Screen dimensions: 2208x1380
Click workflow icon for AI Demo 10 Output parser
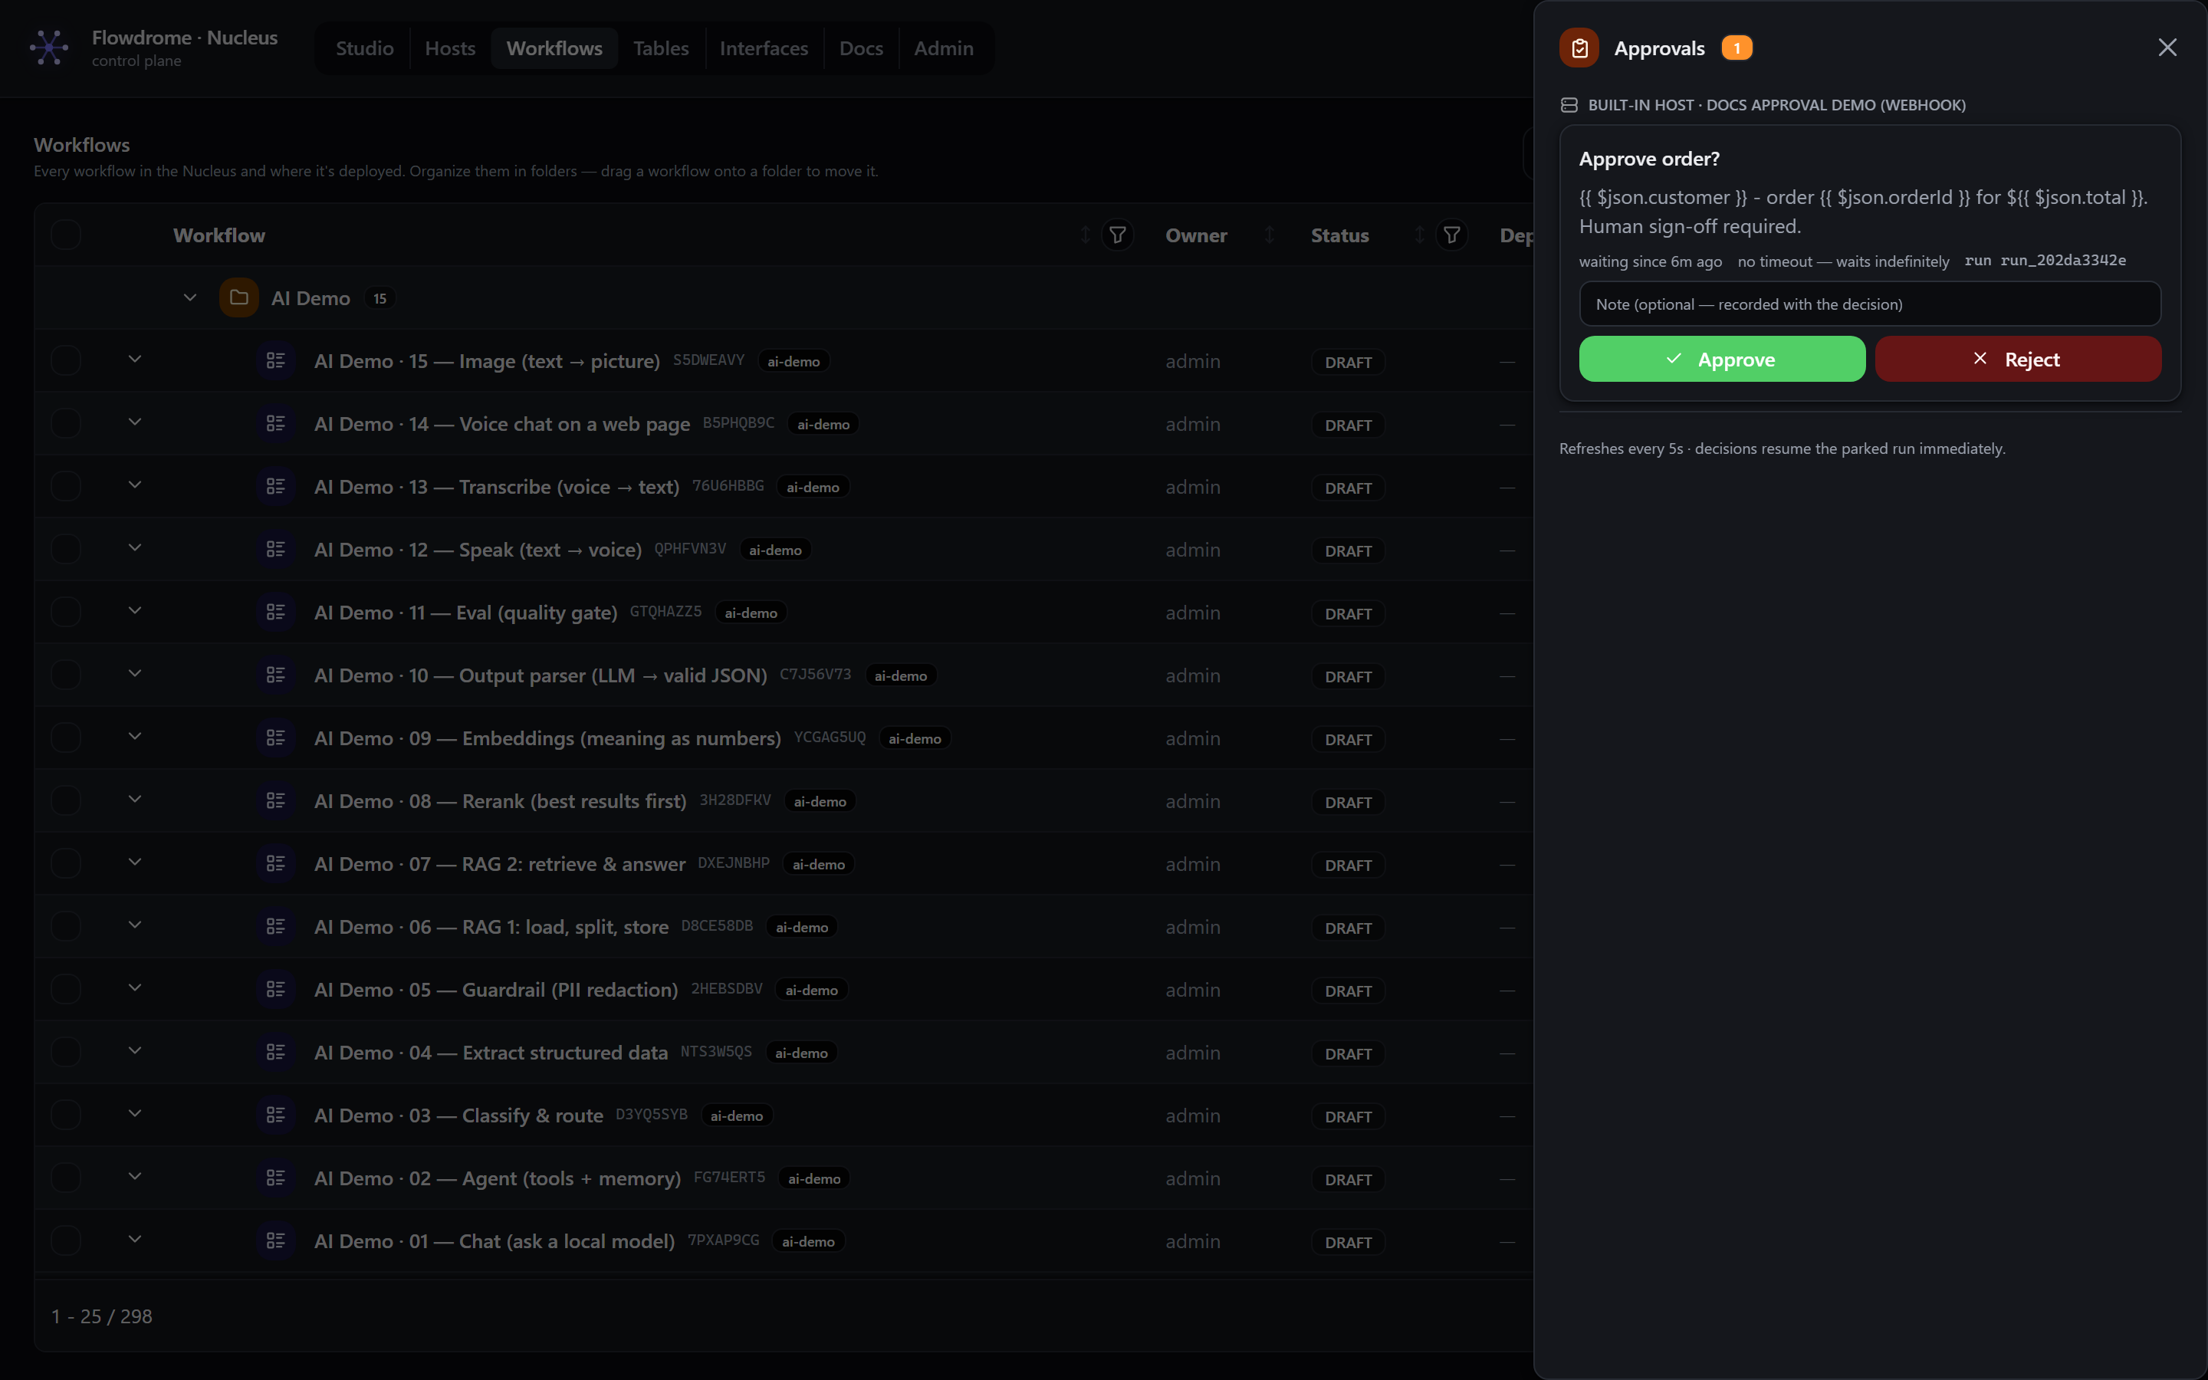click(x=275, y=675)
